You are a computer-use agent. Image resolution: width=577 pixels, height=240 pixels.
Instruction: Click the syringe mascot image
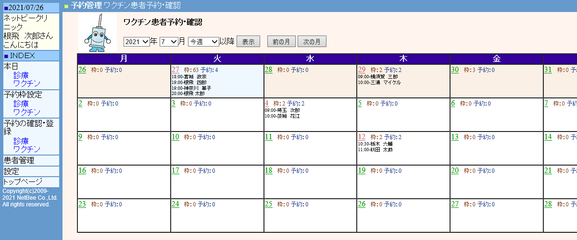(x=98, y=33)
